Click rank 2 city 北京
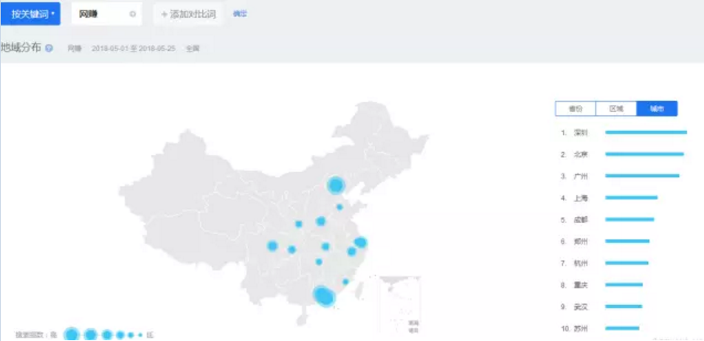Viewport: 704px width, 341px height. [581, 154]
